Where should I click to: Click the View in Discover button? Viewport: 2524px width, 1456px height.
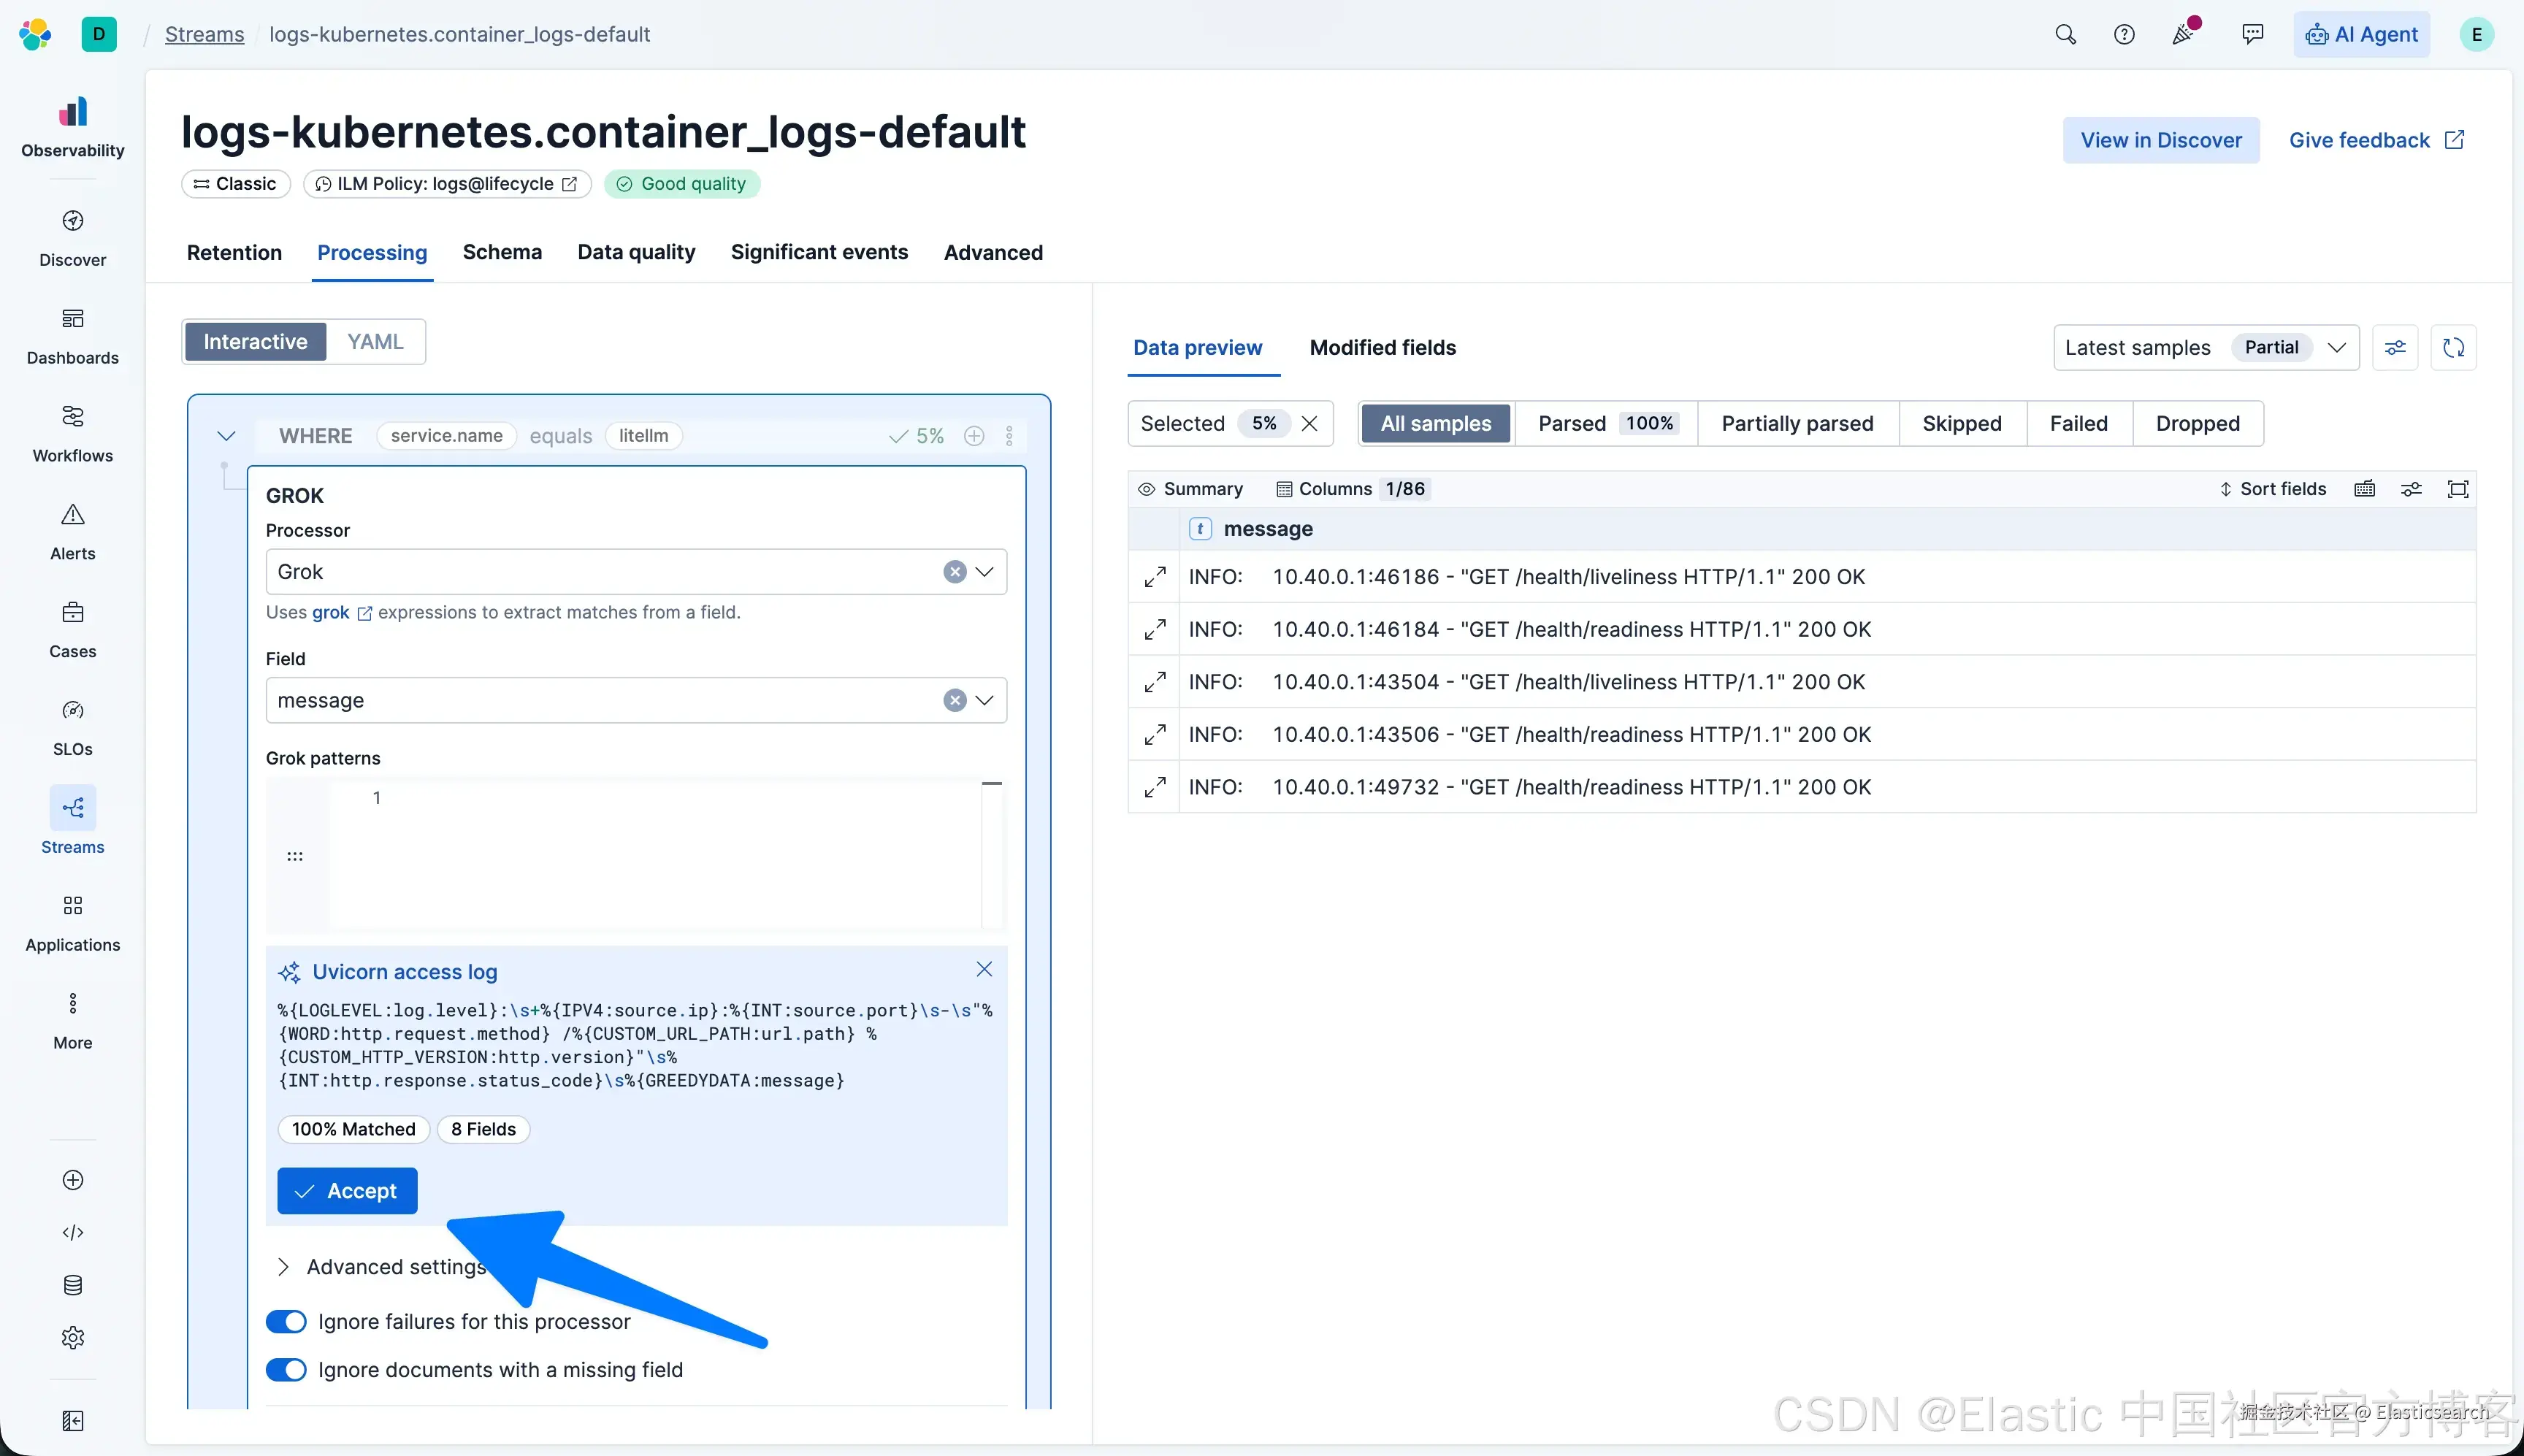click(x=2160, y=140)
